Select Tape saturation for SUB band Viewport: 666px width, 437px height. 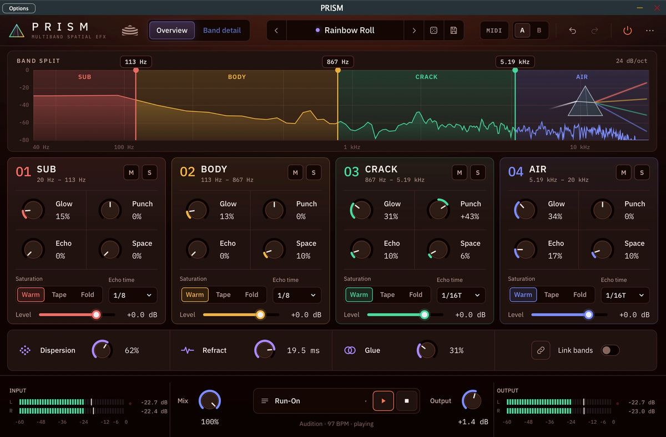tap(59, 294)
